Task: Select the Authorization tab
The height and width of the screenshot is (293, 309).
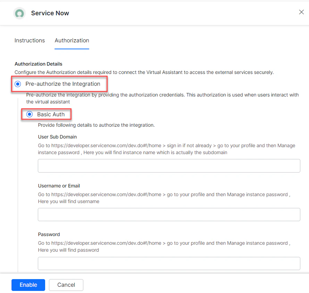Action: click(72, 41)
